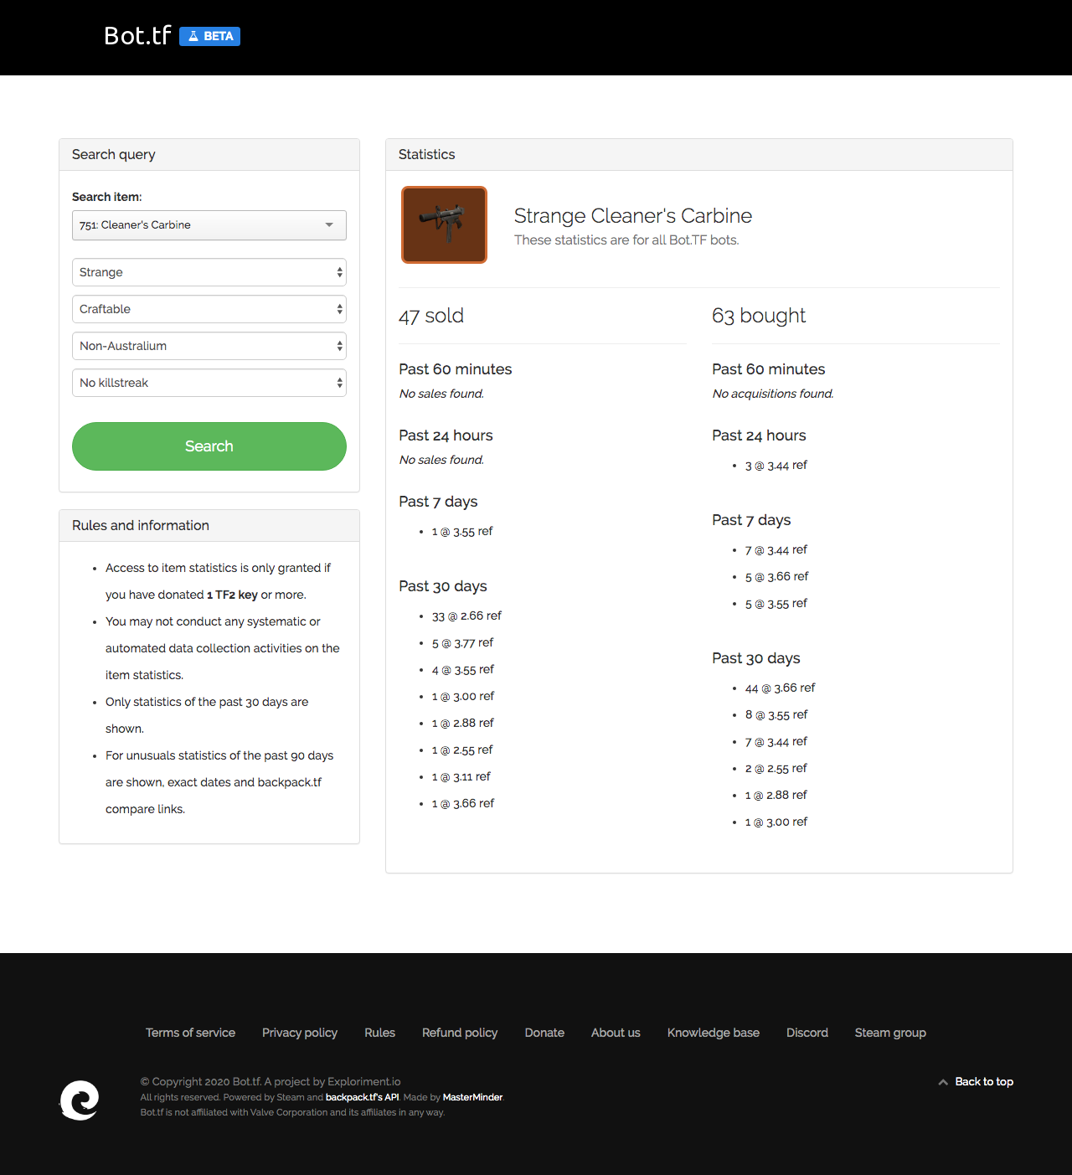
Task: Click the '3 @ 3.44 ref' entry under Past 24 hours
Action: coord(776,465)
